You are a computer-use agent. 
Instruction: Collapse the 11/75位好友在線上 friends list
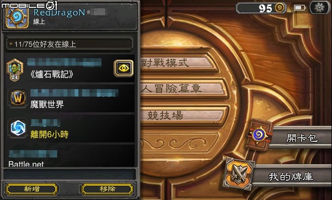click(x=69, y=44)
